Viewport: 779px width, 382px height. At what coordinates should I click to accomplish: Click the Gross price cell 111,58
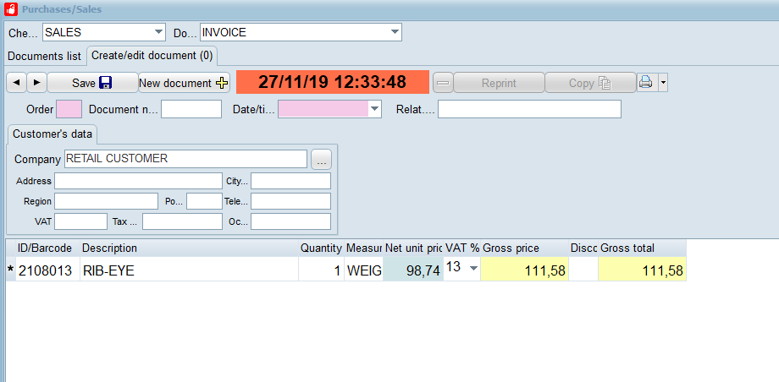click(525, 270)
